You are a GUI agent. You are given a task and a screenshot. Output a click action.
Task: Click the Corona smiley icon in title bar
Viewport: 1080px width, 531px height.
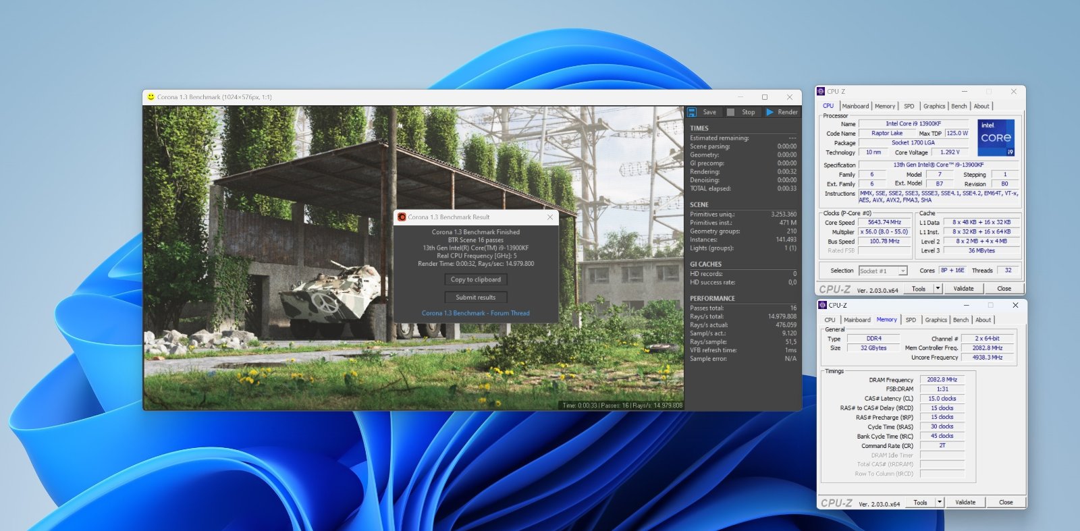pyautogui.click(x=151, y=97)
